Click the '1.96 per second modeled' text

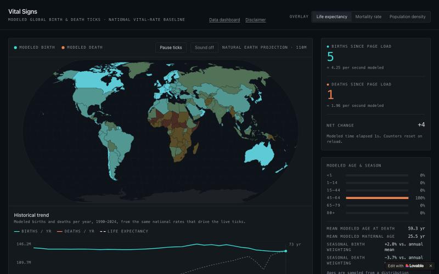357,106
